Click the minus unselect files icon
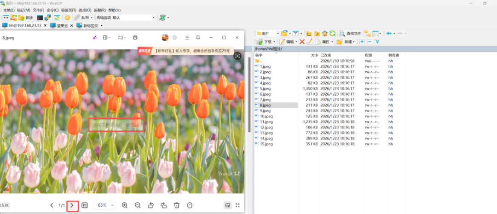Viewport: 497px width, 214px height. [x=370, y=41]
